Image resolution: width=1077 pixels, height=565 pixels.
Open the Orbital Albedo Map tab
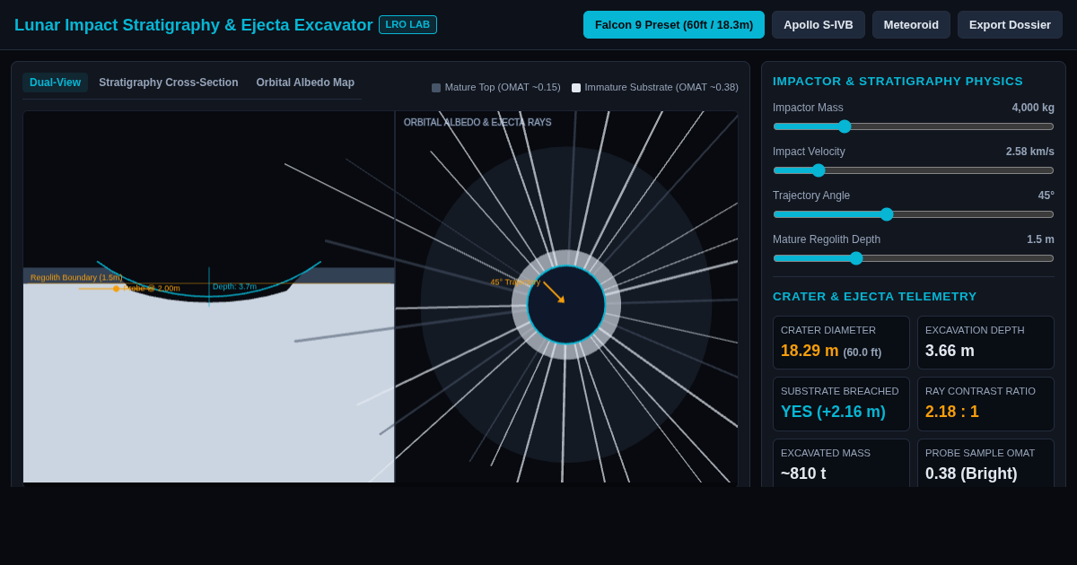click(305, 83)
